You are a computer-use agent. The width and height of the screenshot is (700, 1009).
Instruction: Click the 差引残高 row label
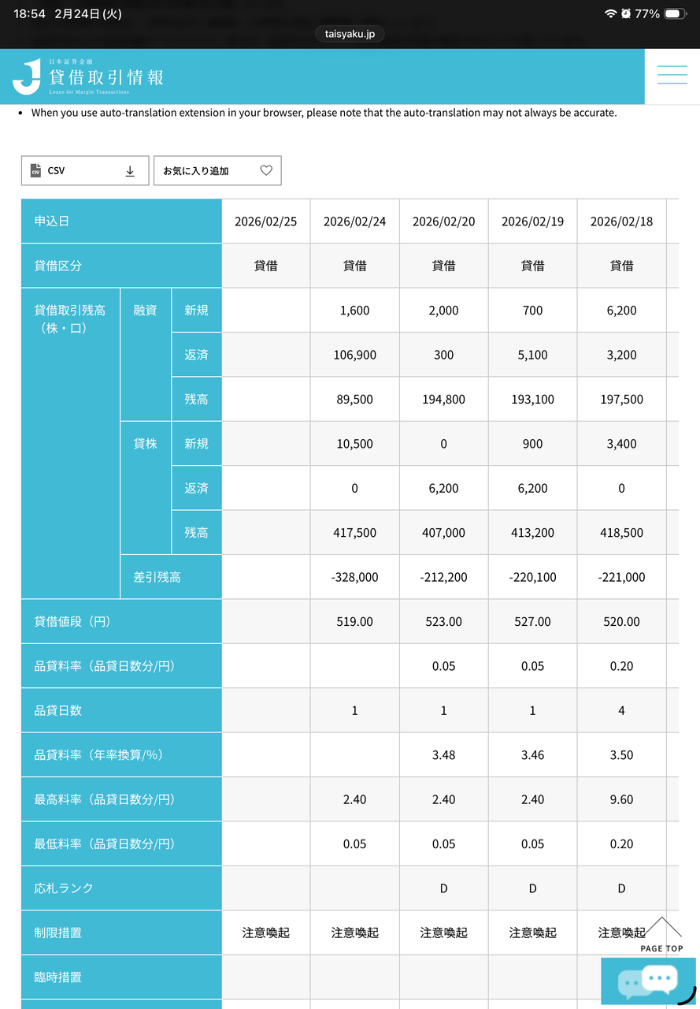[x=157, y=577]
